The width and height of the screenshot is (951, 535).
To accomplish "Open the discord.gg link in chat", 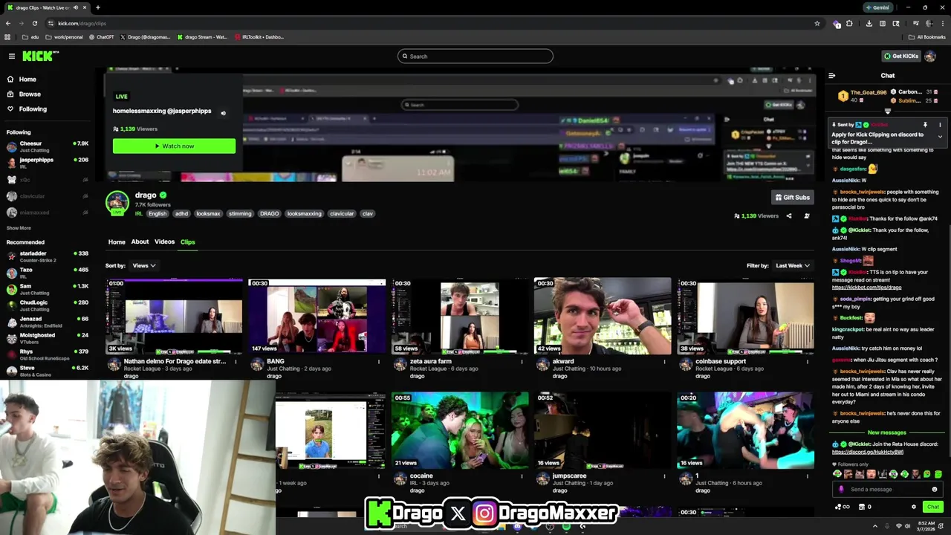I will point(868,452).
